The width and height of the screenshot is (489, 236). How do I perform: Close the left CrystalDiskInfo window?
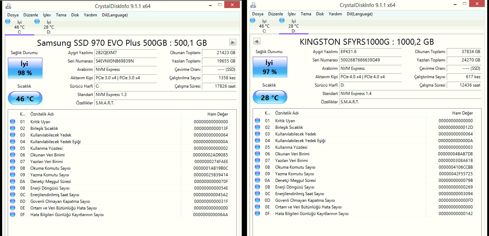[232, 5]
